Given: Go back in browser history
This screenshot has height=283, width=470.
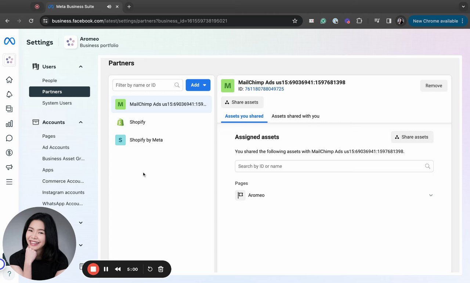Looking at the screenshot, I should point(7,21).
